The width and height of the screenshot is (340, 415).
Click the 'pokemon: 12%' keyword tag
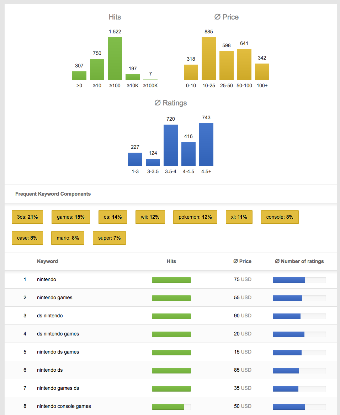tap(195, 217)
